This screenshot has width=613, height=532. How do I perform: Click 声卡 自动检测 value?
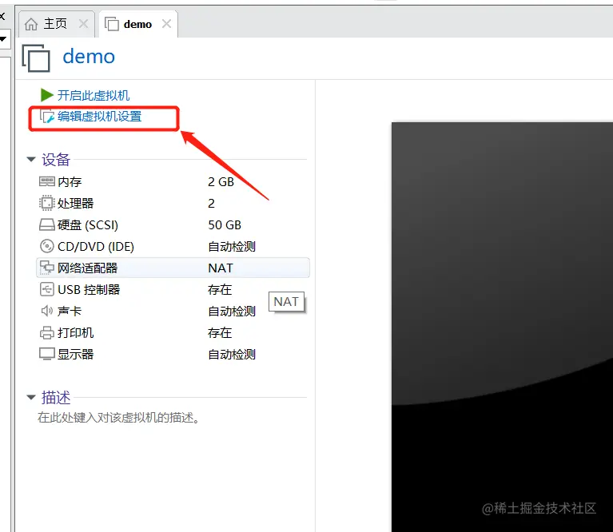[232, 312]
